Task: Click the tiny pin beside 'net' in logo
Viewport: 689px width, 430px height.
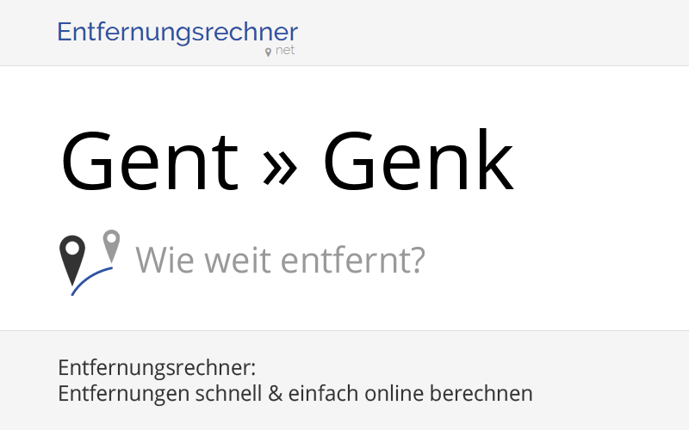Action: point(268,52)
